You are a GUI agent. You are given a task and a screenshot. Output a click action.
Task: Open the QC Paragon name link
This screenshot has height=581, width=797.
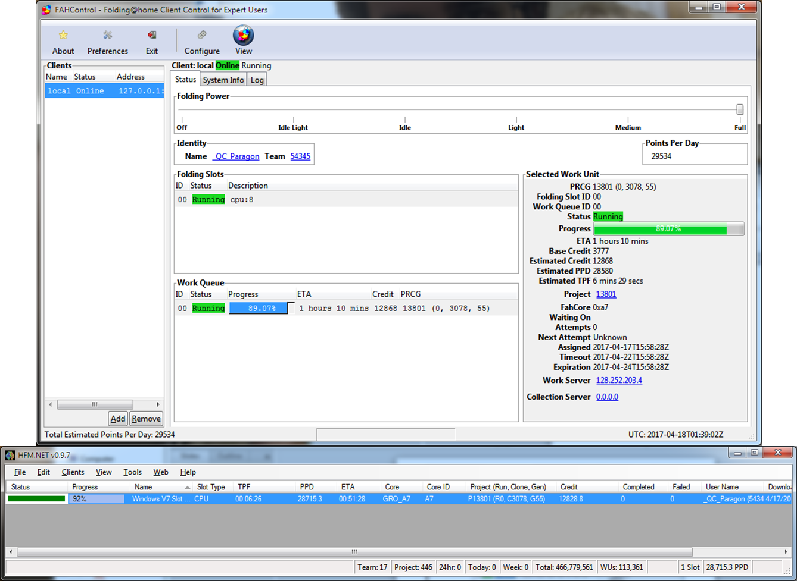[x=236, y=156]
